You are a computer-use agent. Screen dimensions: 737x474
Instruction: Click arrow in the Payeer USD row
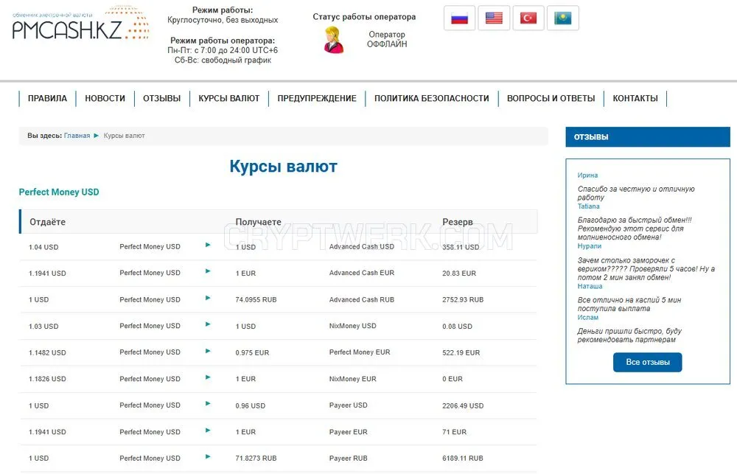(x=208, y=404)
